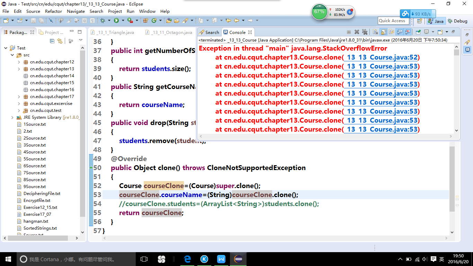Open the Debug button dropdown arrow
This screenshot has height=266, width=473.
tap(109, 21)
